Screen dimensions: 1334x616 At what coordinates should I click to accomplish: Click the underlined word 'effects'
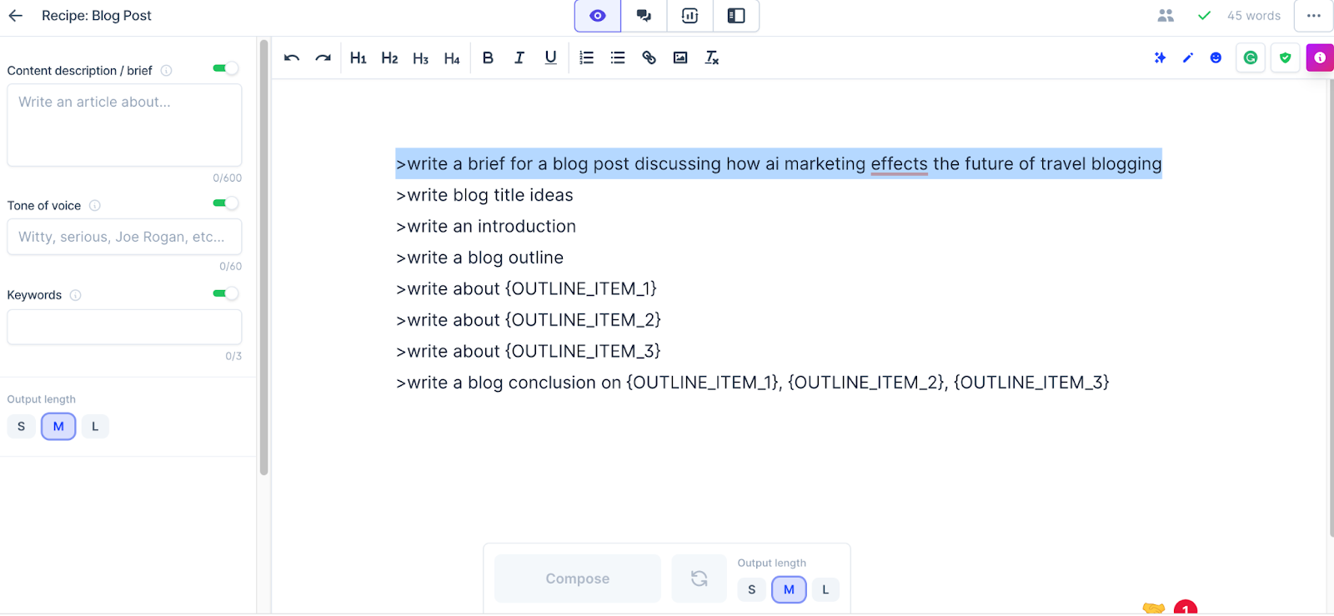tap(899, 164)
